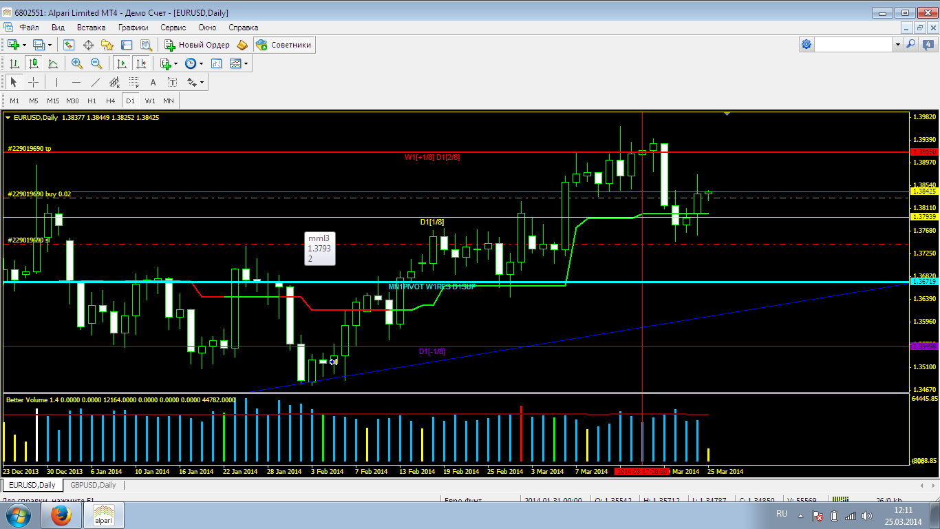This screenshot has width=940, height=529.
Task: Open the Вид menu
Action: (58, 28)
